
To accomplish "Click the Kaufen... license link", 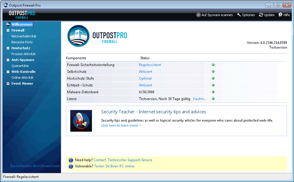I will pyautogui.click(x=200, y=99).
